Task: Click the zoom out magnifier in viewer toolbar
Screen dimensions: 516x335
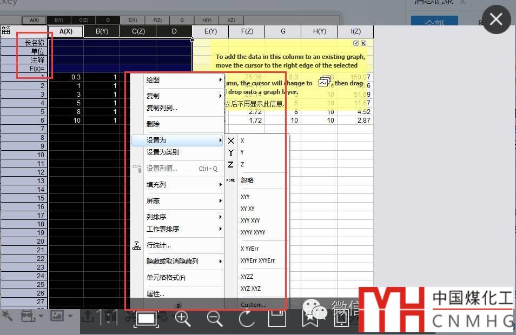Action: 215,319
